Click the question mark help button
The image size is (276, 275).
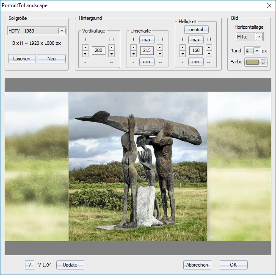[x=29, y=265]
